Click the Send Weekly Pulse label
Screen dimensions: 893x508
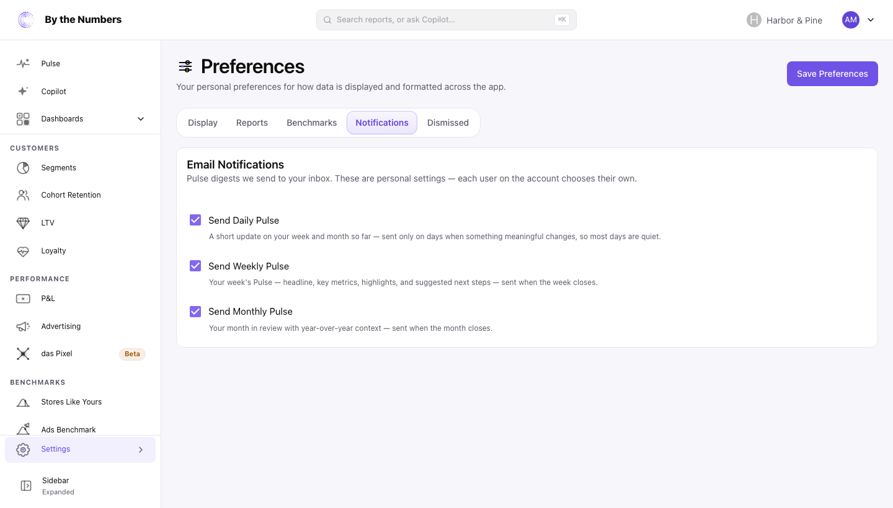click(x=249, y=266)
